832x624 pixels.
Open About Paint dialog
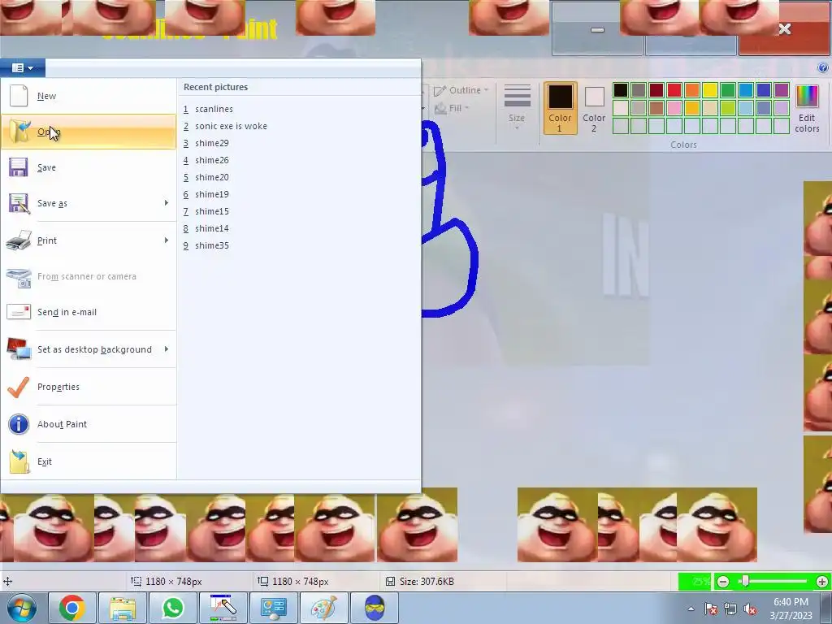[88, 424]
